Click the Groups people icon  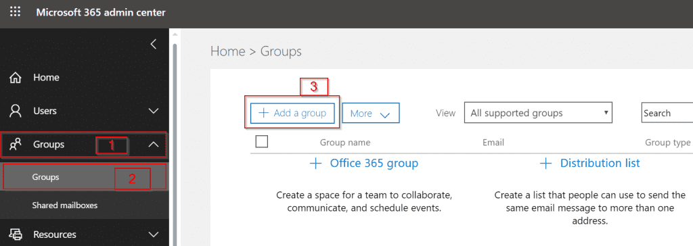[x=16, y=145]
